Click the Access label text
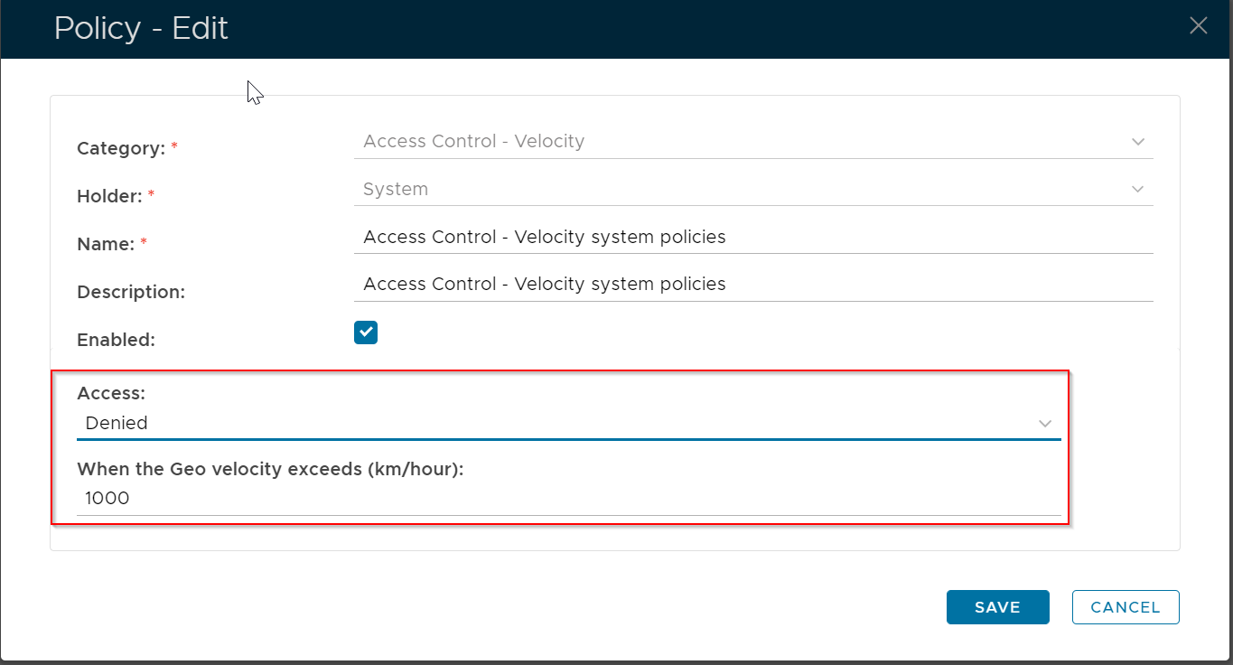Viewport: 1233px width, 665px height. [111, 393]
